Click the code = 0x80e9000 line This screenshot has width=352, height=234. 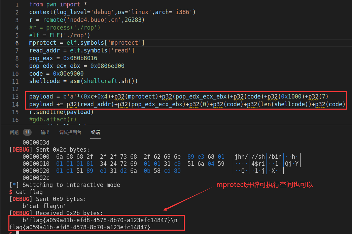coord(56,74)
